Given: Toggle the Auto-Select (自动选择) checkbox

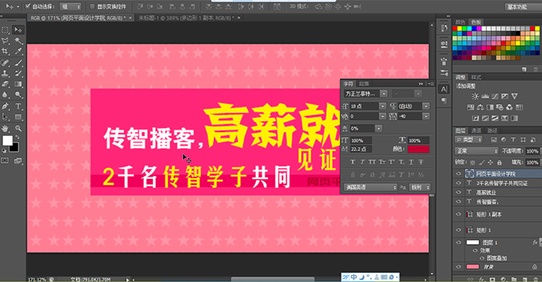Looking at the screenshot, I should click(x=29, y=6).
